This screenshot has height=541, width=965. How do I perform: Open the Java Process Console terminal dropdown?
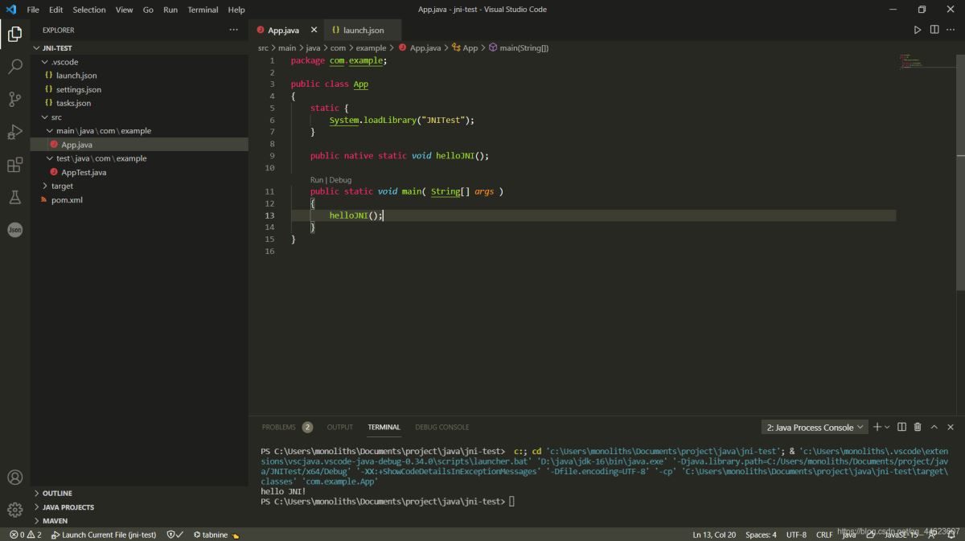(x=815, y=427)
